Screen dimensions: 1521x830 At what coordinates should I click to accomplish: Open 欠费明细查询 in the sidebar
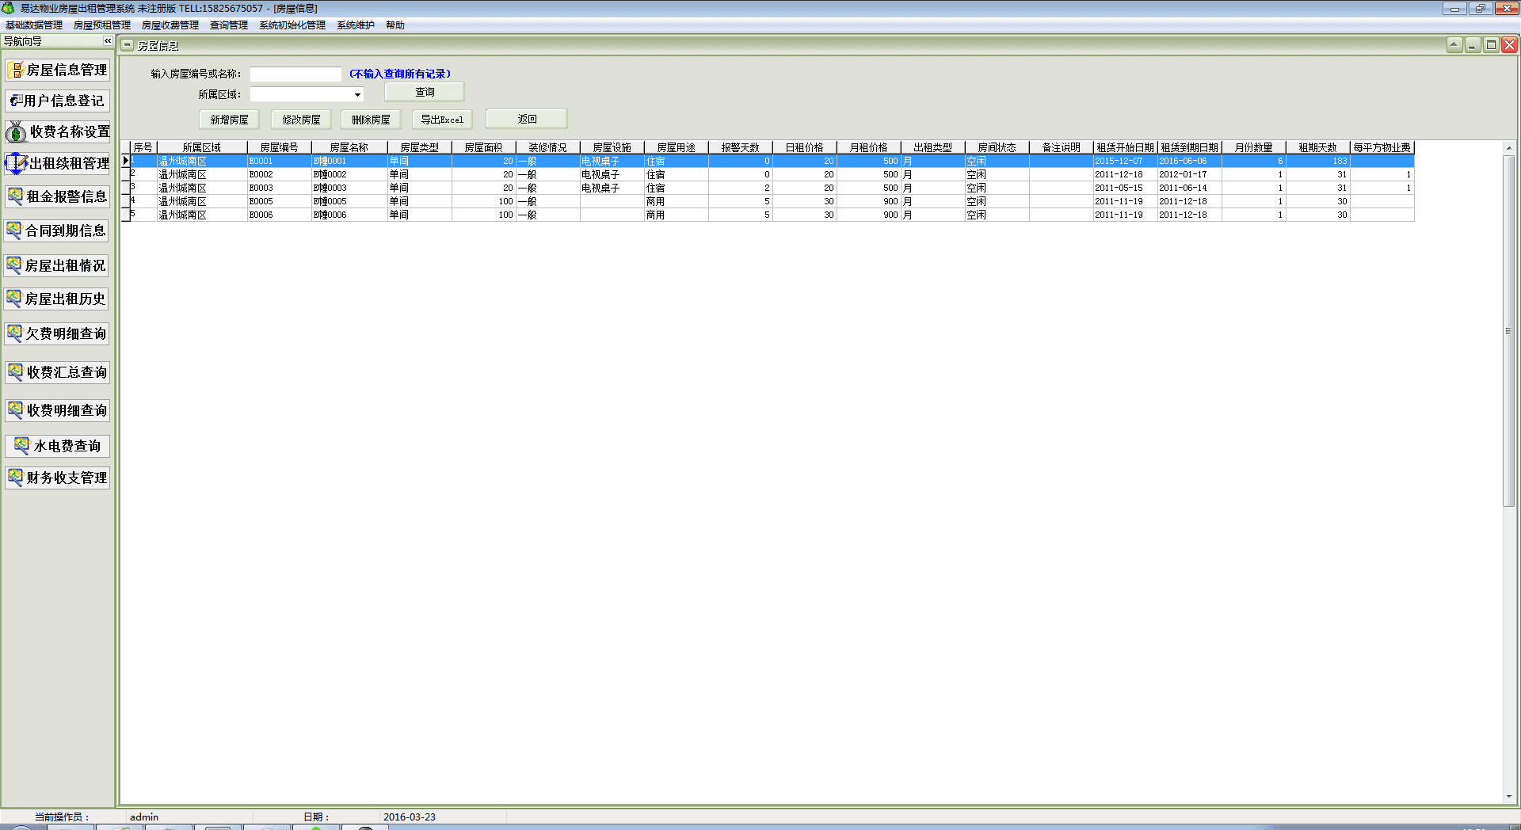point(57,333)
